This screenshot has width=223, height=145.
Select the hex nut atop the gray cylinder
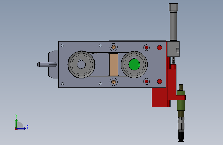tap(173, 7)
